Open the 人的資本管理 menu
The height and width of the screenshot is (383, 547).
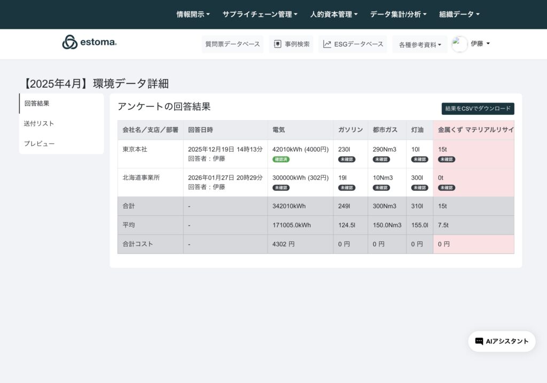click(334, 14)
